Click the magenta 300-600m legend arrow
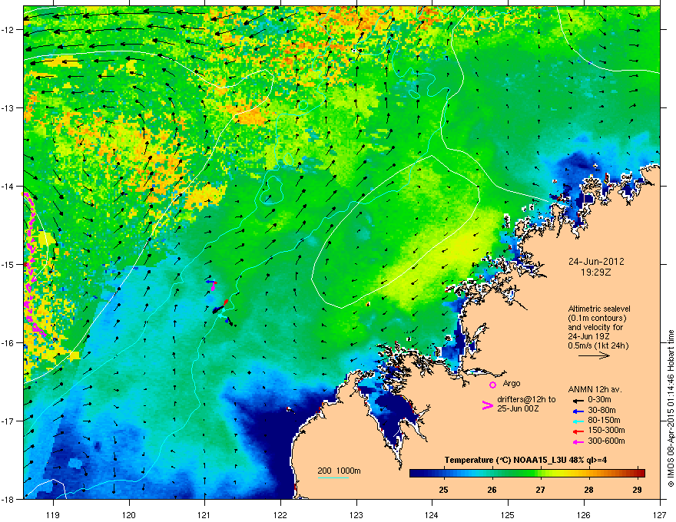 [578, 441]
